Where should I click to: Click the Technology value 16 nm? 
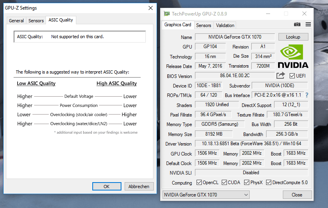click(210, 56)
